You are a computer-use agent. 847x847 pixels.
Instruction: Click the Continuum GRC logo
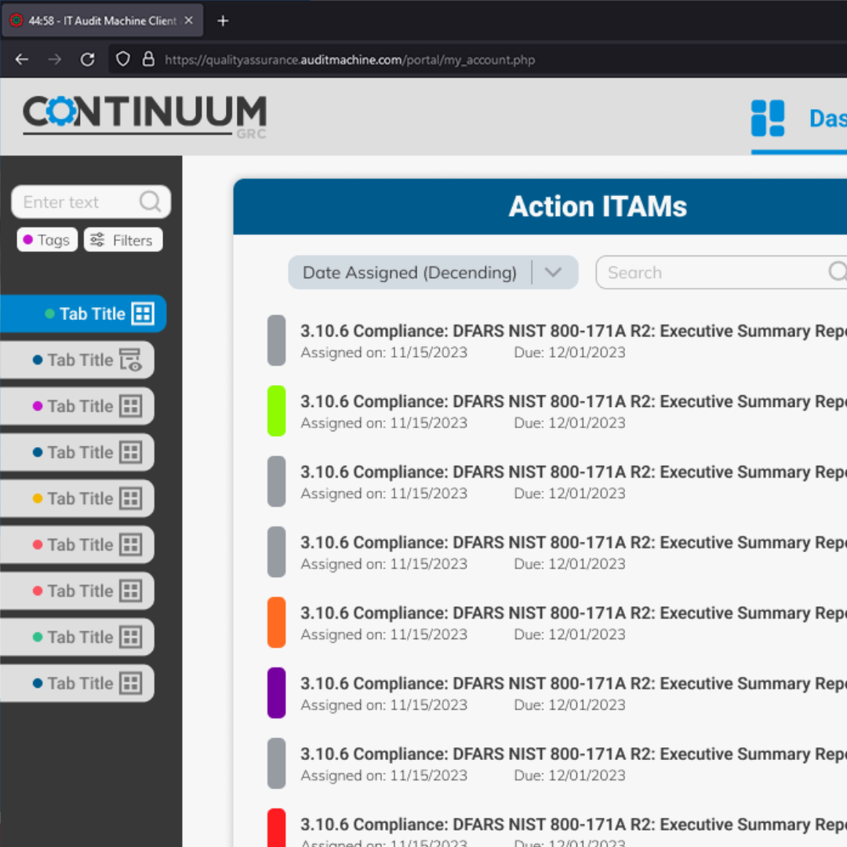click(145, 116)
